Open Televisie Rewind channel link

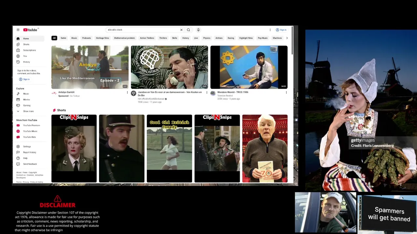tap(225, 96)
